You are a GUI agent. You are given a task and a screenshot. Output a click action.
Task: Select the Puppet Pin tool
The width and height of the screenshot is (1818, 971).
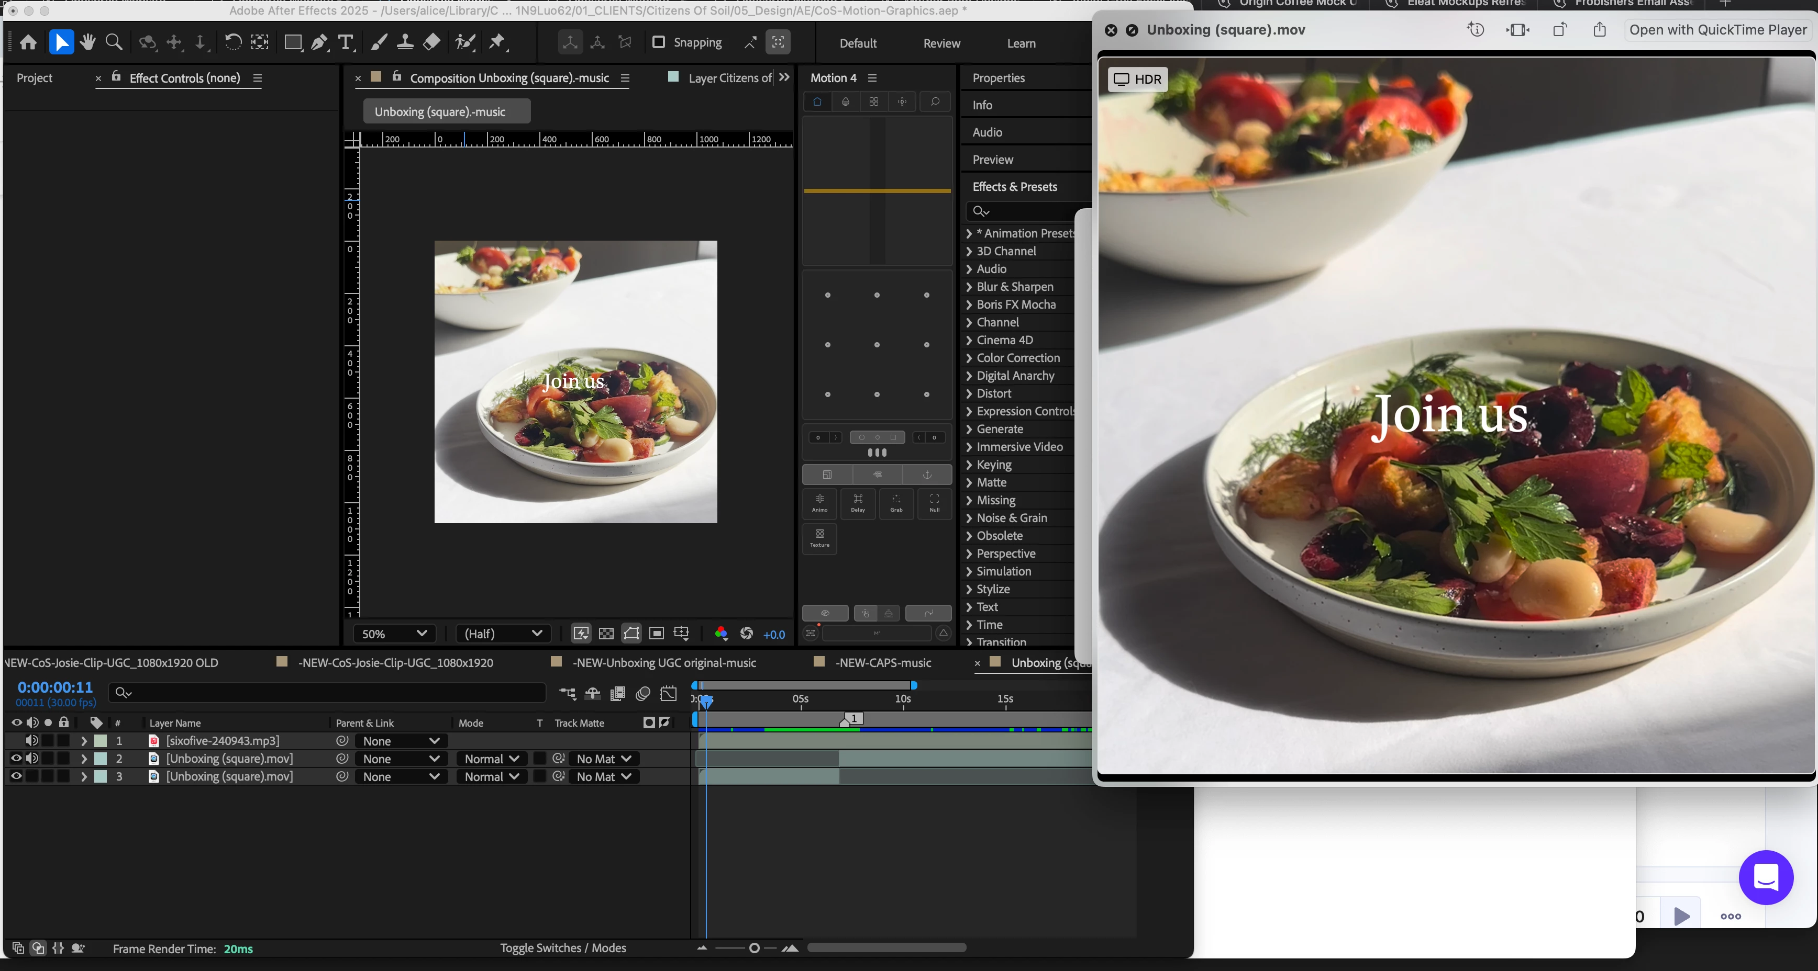tap(497, 42)
